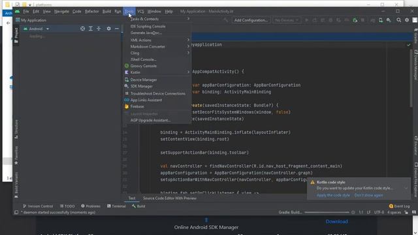Click the user account avatar icon
418x235 pixels.
tap(415, 20)
